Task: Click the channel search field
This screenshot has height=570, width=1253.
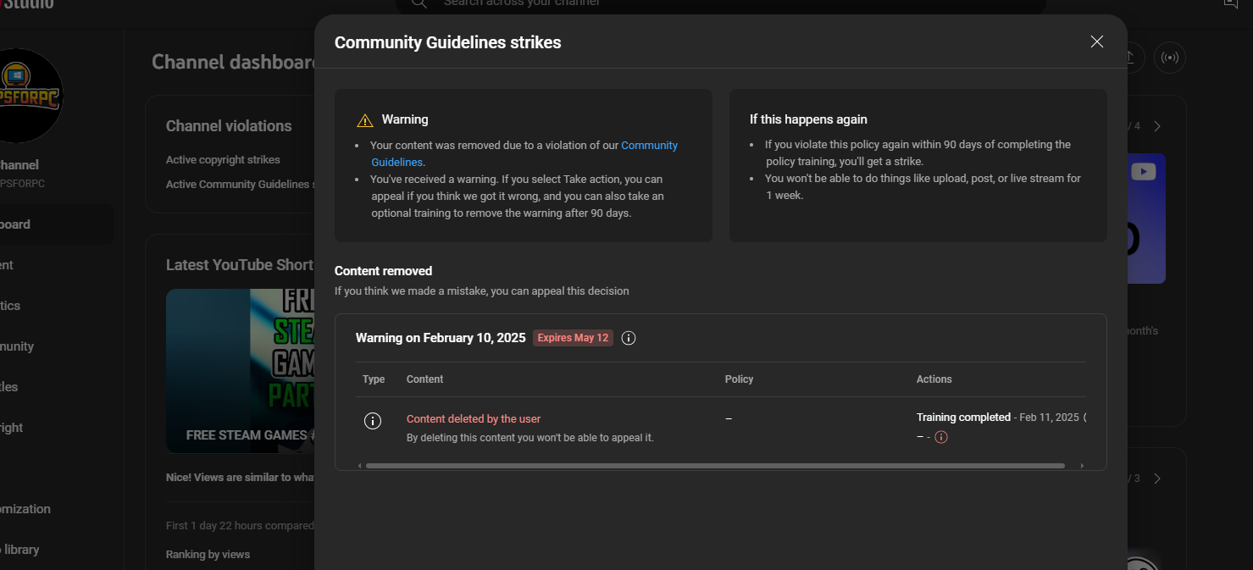Action: tap(720, 3)
